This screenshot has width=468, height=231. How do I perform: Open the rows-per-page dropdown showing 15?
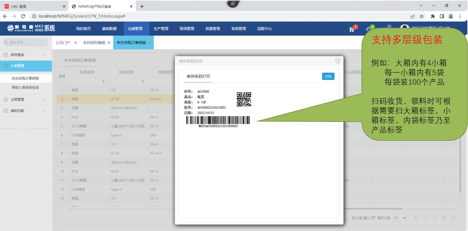400,218
